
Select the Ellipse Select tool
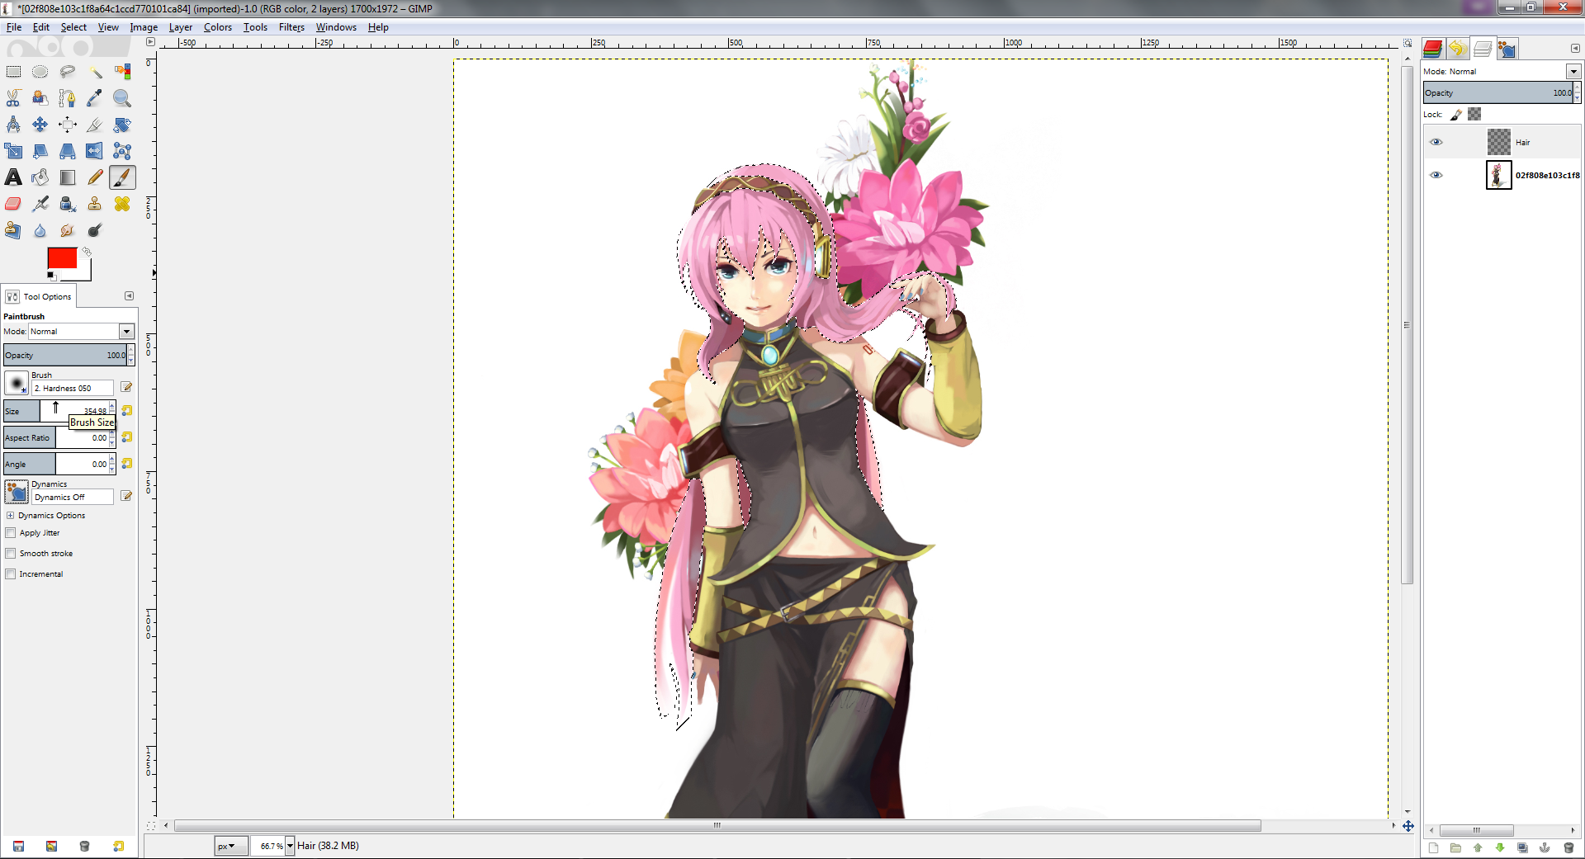point(40,72)
